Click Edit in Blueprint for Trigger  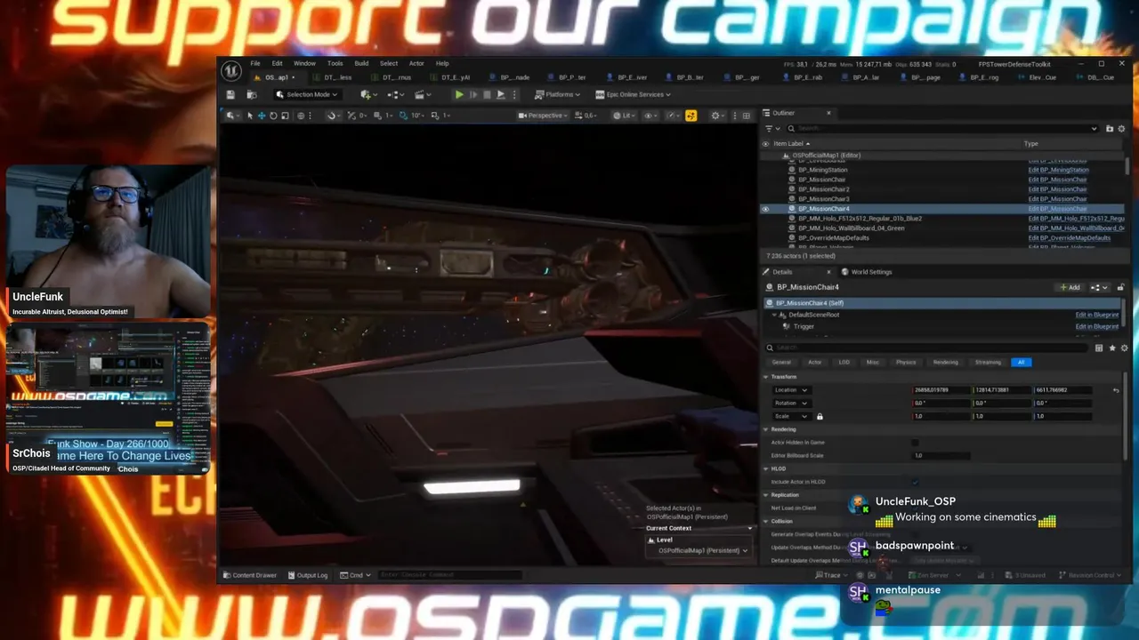[1097, 326]
